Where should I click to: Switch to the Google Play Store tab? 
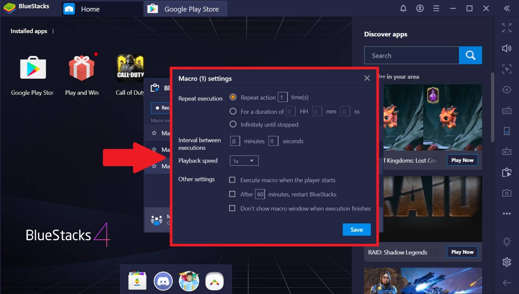(x=185, y=9)
